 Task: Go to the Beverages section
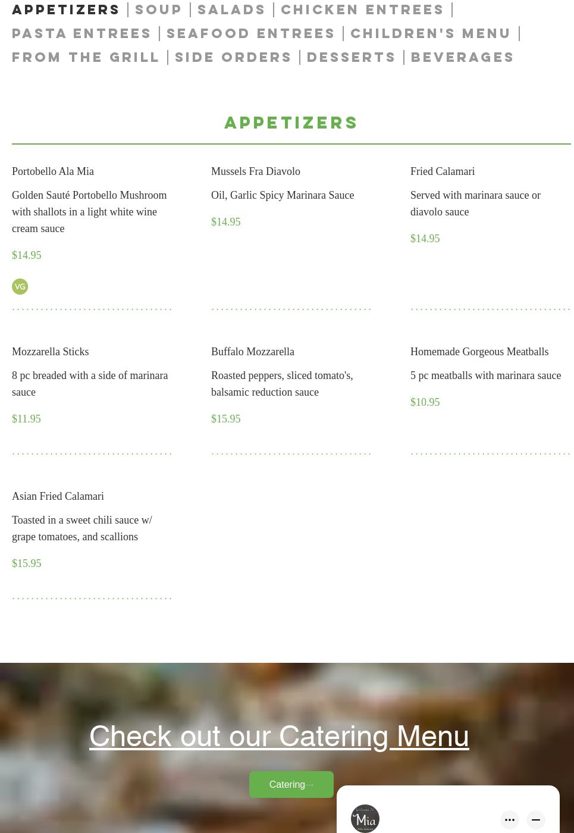point(462,57)
